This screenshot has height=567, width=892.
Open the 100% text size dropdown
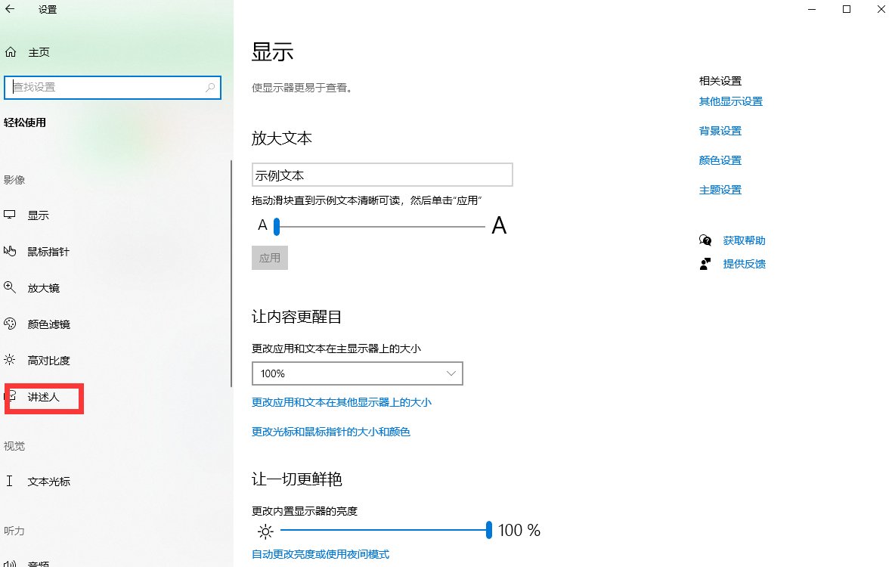coord(358,373)
